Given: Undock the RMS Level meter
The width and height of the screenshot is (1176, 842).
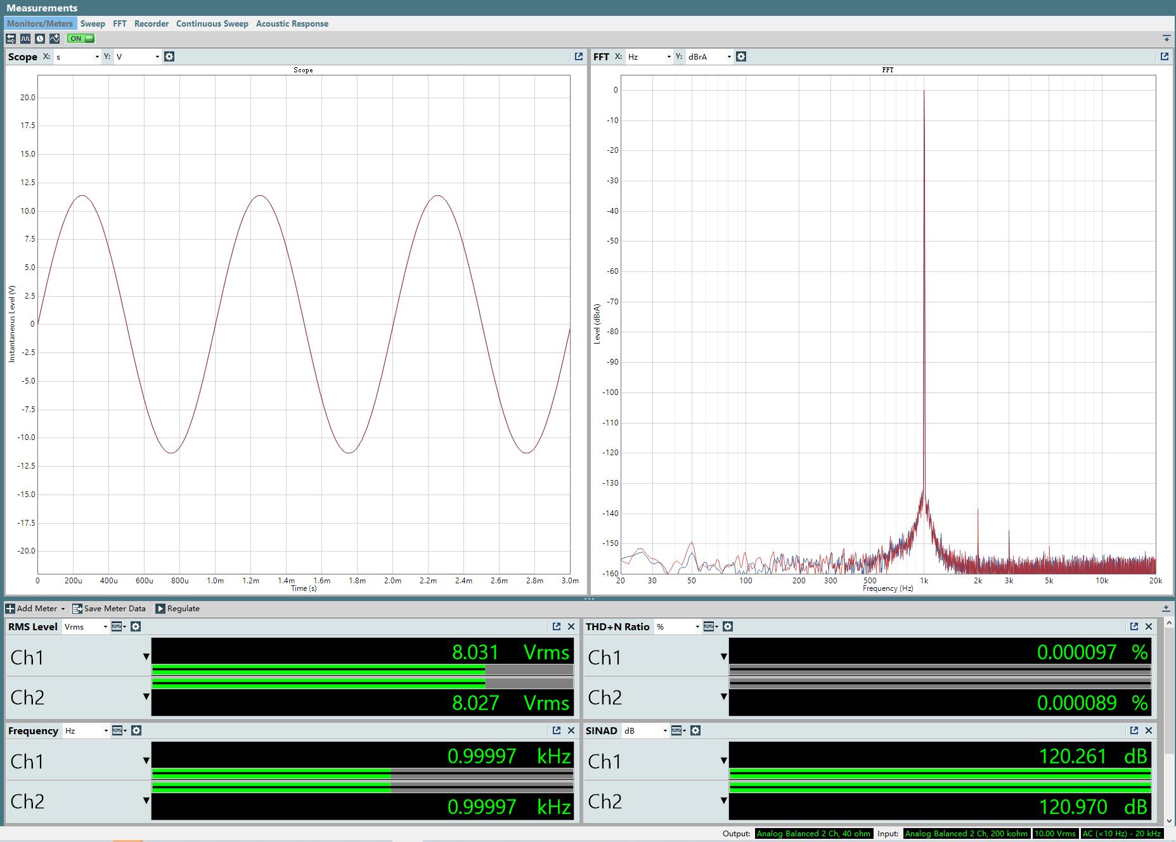Looking at the screenshot, I should pyautogui.click(x=557, y=626).
